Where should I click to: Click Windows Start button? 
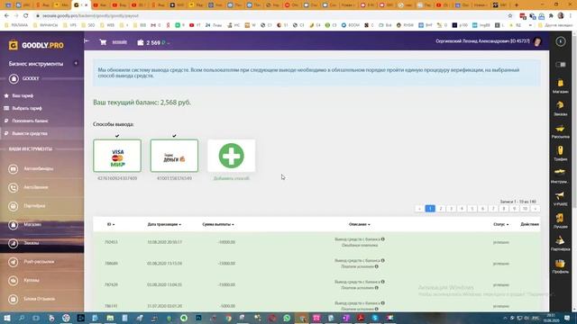[7, 318]
